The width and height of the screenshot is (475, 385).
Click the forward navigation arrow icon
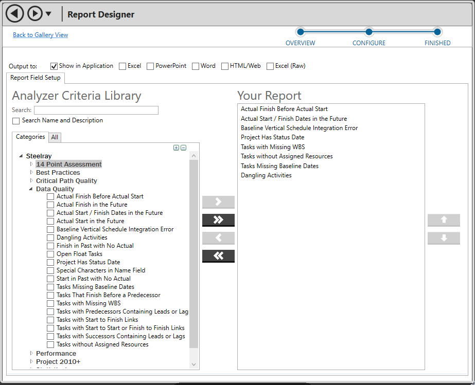click(34, 14)
